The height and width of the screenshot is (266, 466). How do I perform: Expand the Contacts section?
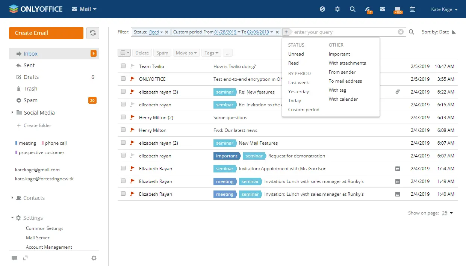coord(12,198)
